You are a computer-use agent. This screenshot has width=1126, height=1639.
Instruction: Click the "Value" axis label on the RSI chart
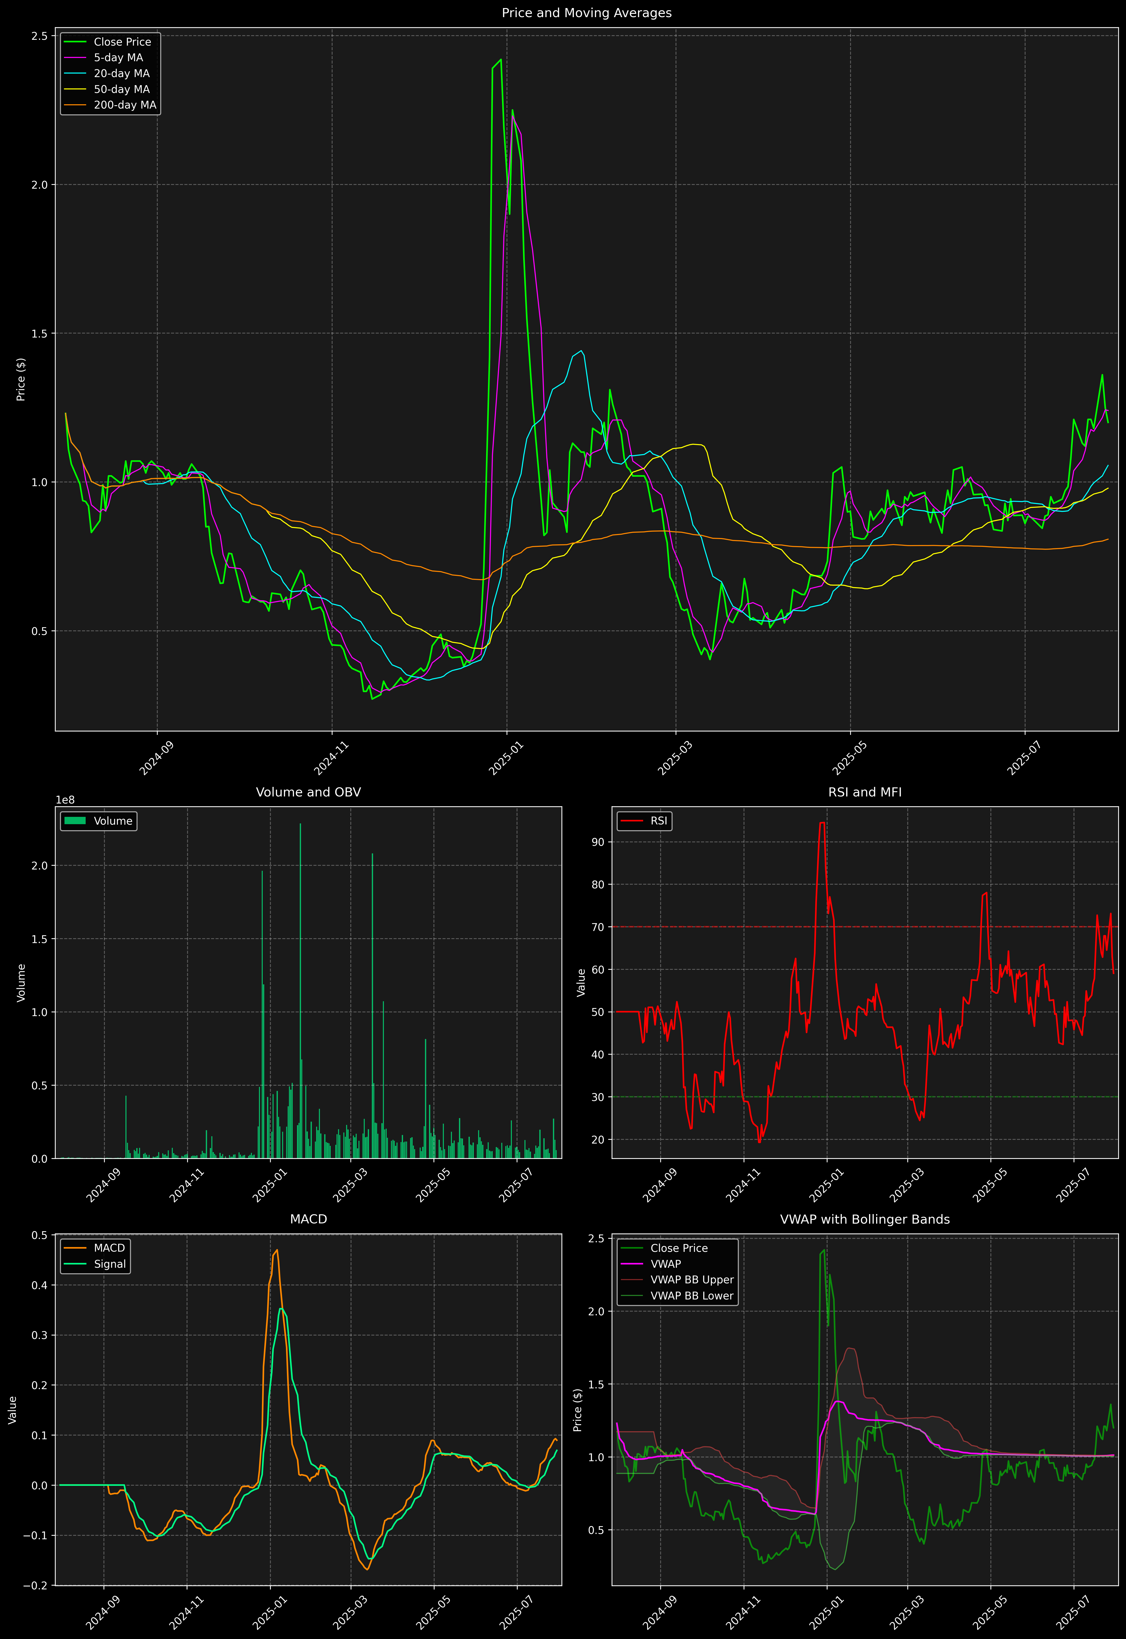click(581, 982)
